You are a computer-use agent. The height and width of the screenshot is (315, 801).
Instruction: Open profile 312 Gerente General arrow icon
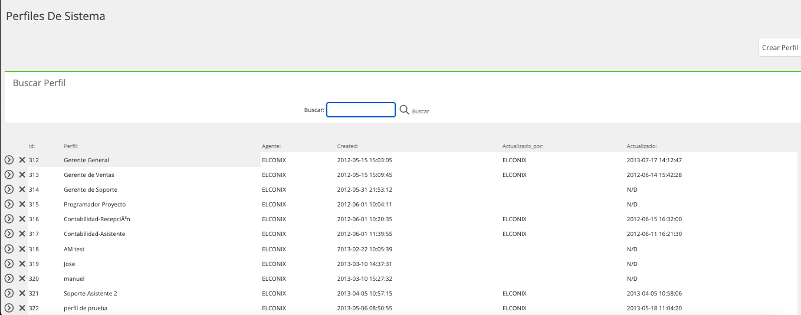click(x=9, y=160)
